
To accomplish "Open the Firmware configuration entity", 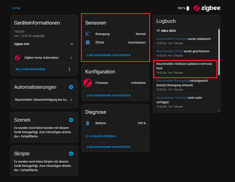I will click(x=115, y=83).
